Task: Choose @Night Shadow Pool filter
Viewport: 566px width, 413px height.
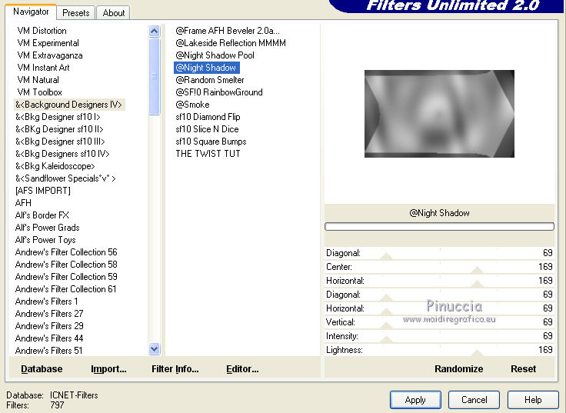Action: pos(215,55)
